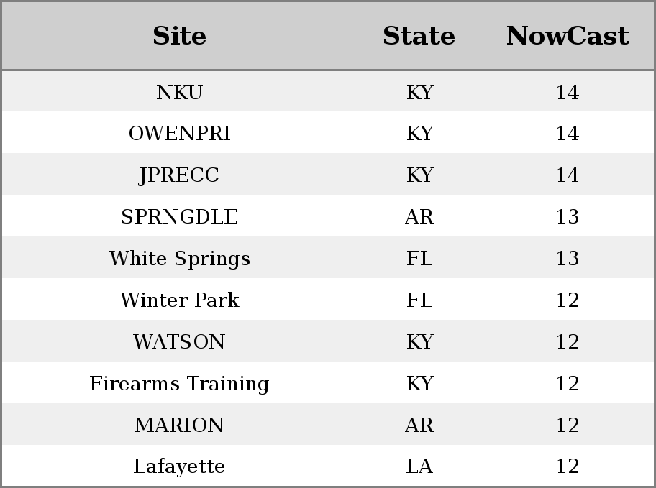Select the OWENPRI site cell
Viewport: 656px width, 488px height.
coord(180,134)
